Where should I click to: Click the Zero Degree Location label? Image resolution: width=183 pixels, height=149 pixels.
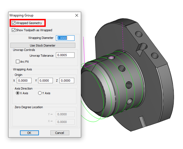29,107
